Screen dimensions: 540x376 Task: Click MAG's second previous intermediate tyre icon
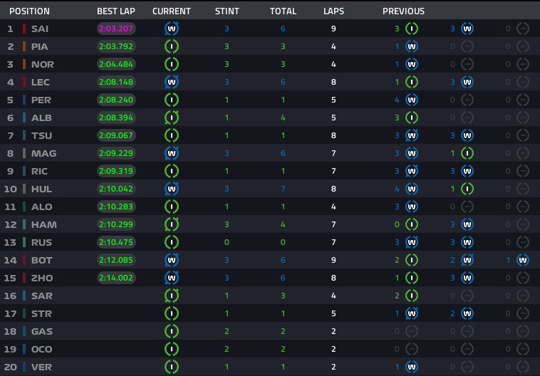tap(467, 153)
